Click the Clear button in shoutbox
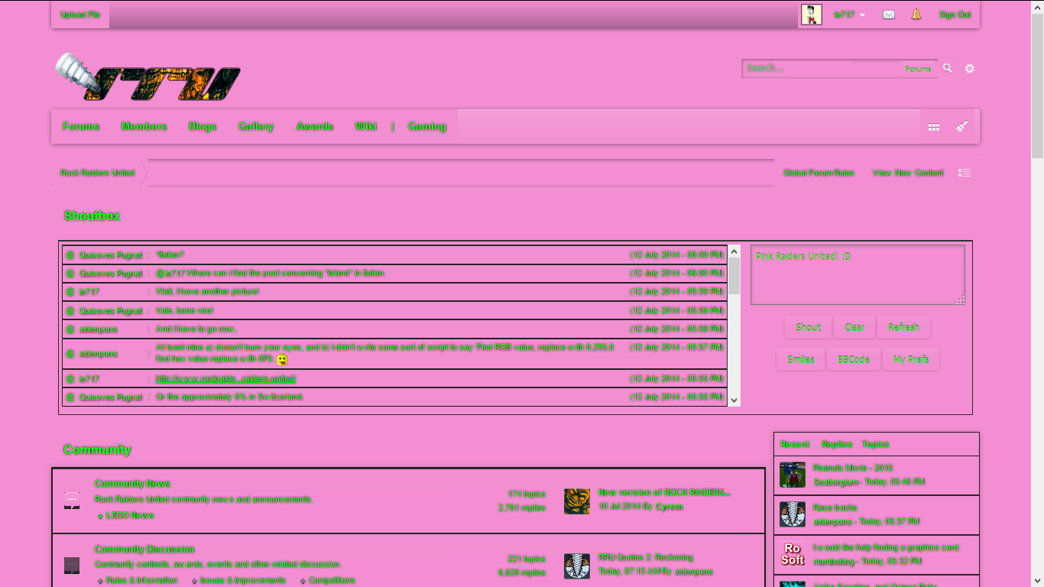The height and width of the screenshot is (587, 1044). pos(854,327)
